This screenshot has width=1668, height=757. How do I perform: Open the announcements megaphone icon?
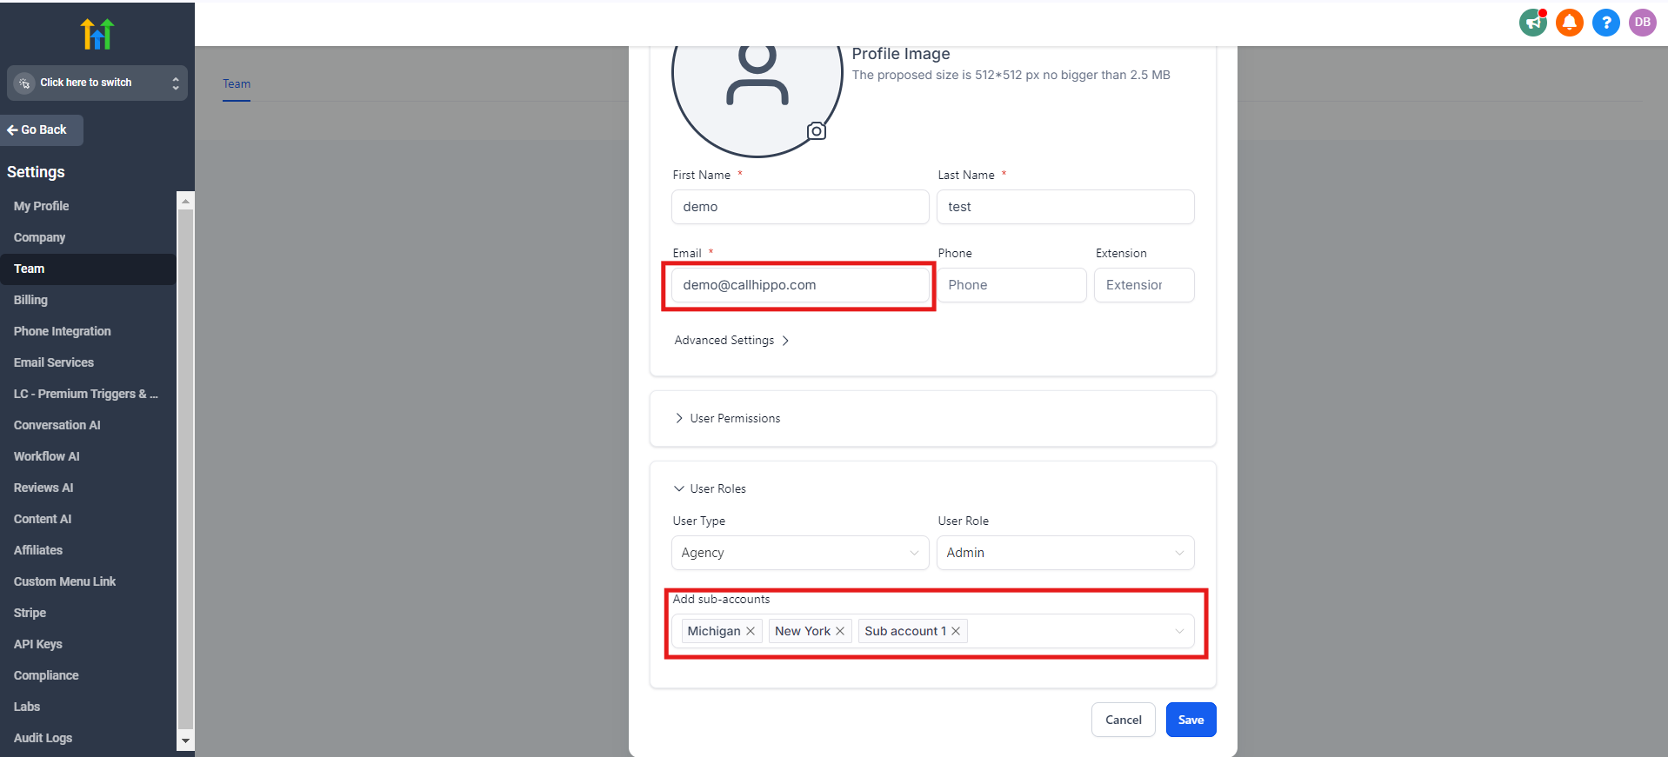tap(1533, 23)
